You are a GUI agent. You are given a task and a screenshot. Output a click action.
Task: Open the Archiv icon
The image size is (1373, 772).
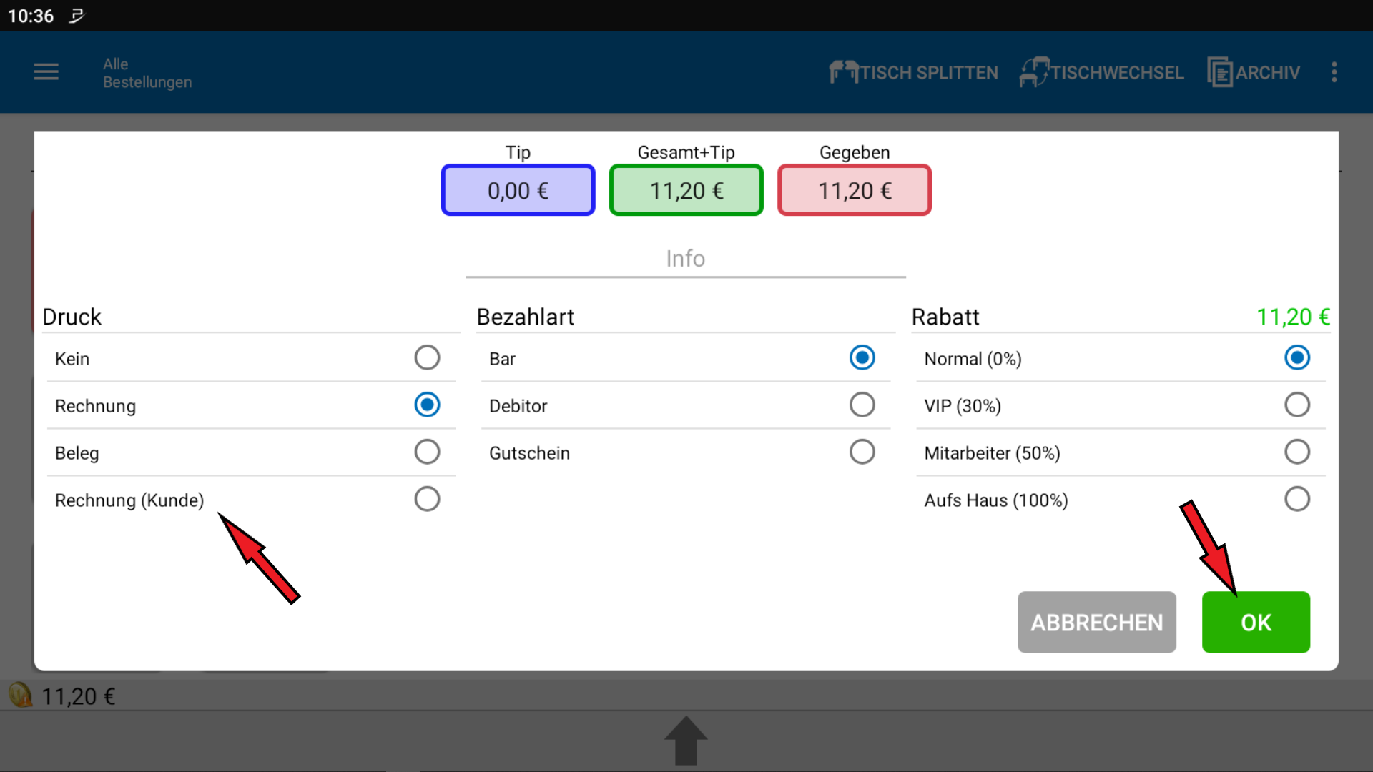click(1220, 72)
